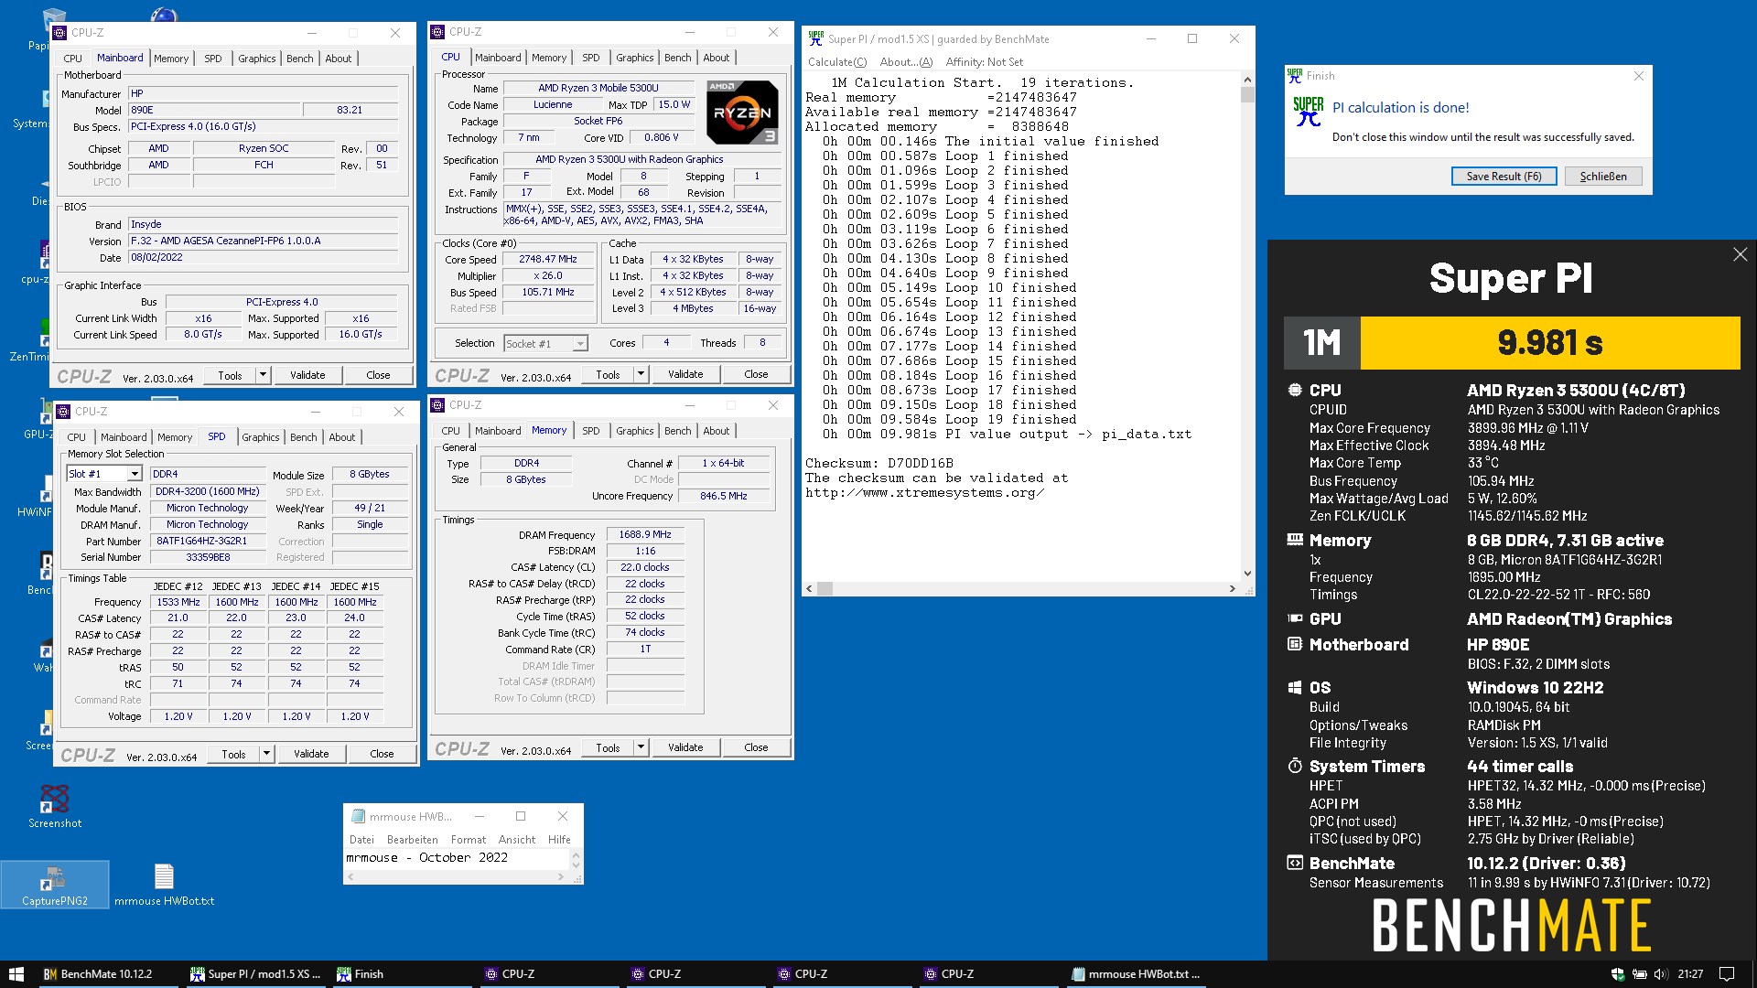Click the Super PI scroll-up arrow
The image size is (1757, 988).
click(1246, 80)
